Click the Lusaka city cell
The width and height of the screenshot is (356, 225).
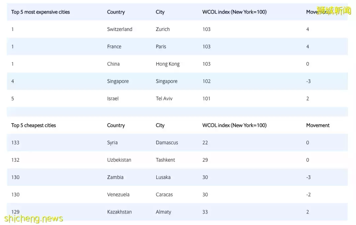coord(163,177)
